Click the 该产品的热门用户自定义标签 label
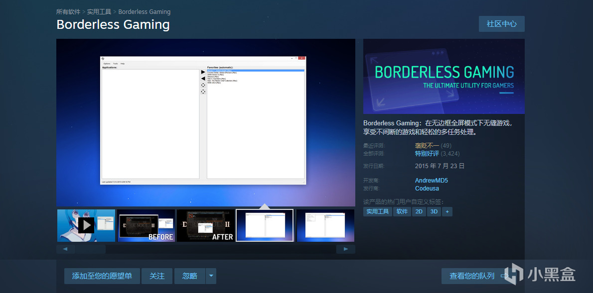 tap(404, 202)
